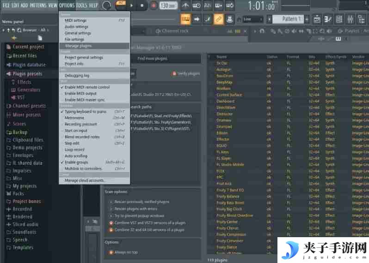Check the Metronome menu option
The image size is (369, 263).
tap(94, 118)
